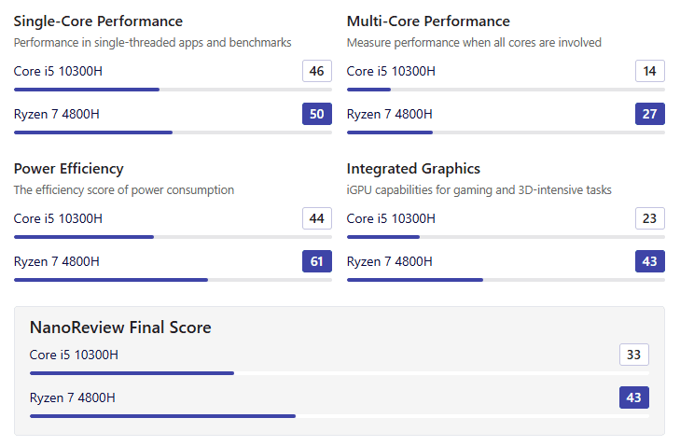680x446 pixels.
Task: Click Core i5 10300H label under Power Efficiency
Action: pyautogui.click(x=58, y=218)
